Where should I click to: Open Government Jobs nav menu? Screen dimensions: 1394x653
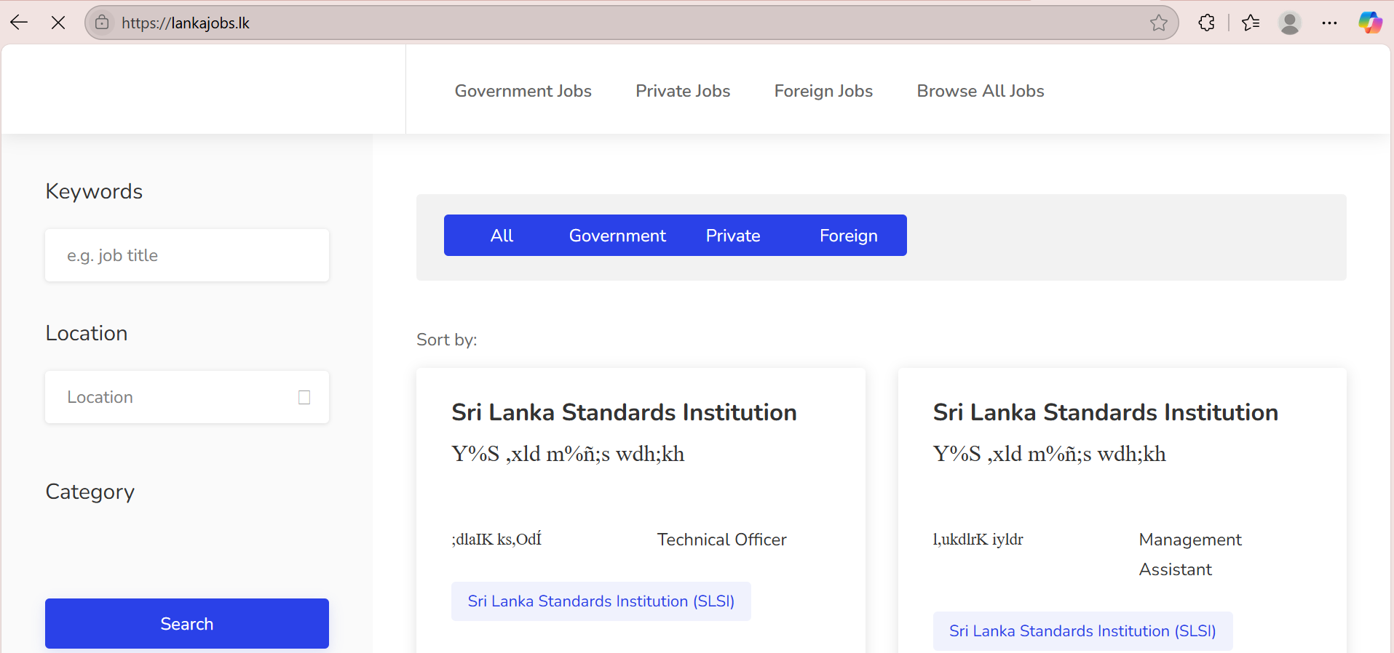(x=523, y=91)
